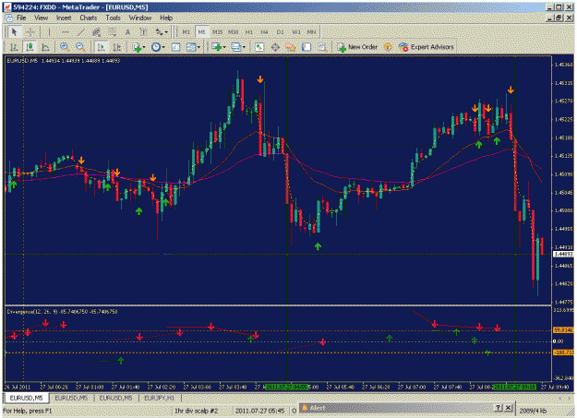
Task: Click the '2089/4 kb' connection status
Action: (533, 411)
